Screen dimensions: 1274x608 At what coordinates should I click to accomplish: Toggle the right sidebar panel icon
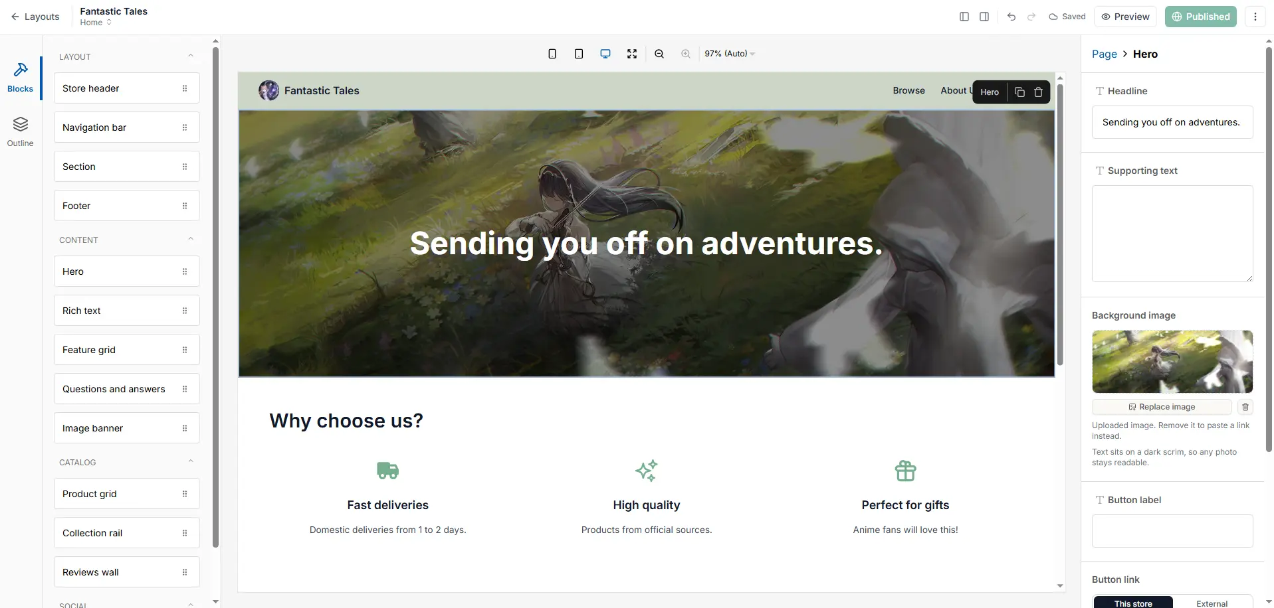tap(984, 17)
